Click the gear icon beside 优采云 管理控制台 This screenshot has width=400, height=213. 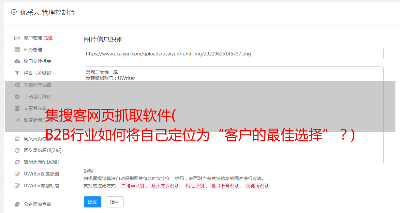point(14,12)
